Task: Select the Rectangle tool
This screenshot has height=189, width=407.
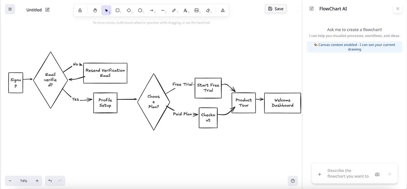Action: click(x=118, y=10)
